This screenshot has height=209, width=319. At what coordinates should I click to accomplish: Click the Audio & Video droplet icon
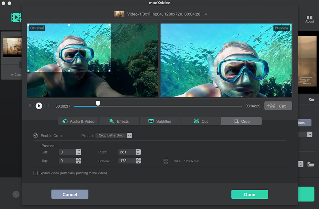65,121
